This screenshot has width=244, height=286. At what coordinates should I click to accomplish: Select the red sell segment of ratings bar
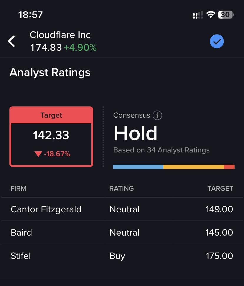click(229, 167)
